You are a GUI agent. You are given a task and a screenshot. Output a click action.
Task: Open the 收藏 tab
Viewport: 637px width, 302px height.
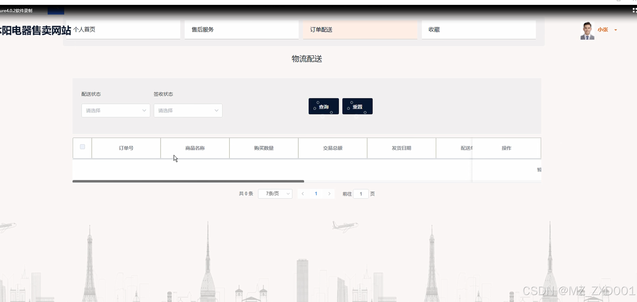tap(479, 30)
